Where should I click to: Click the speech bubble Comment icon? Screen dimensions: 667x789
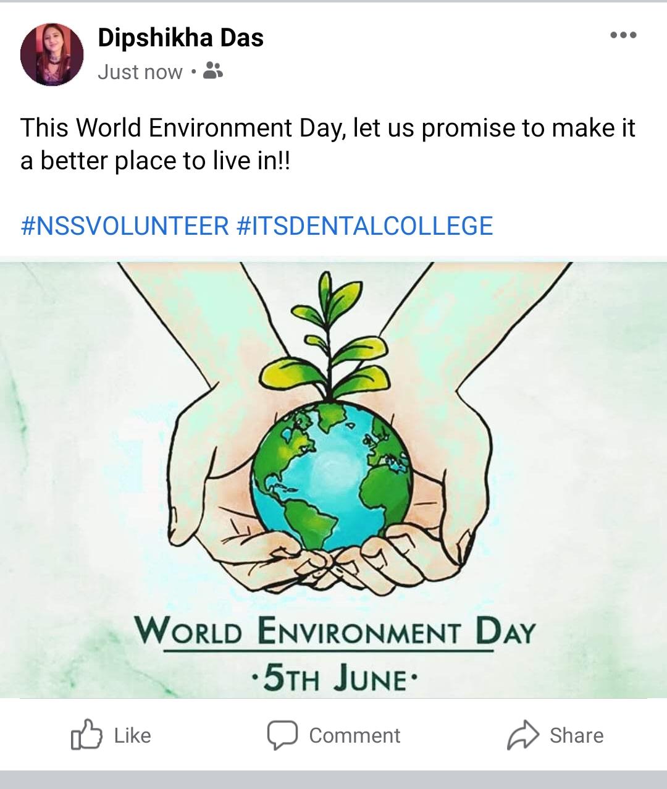click(282, 735)
